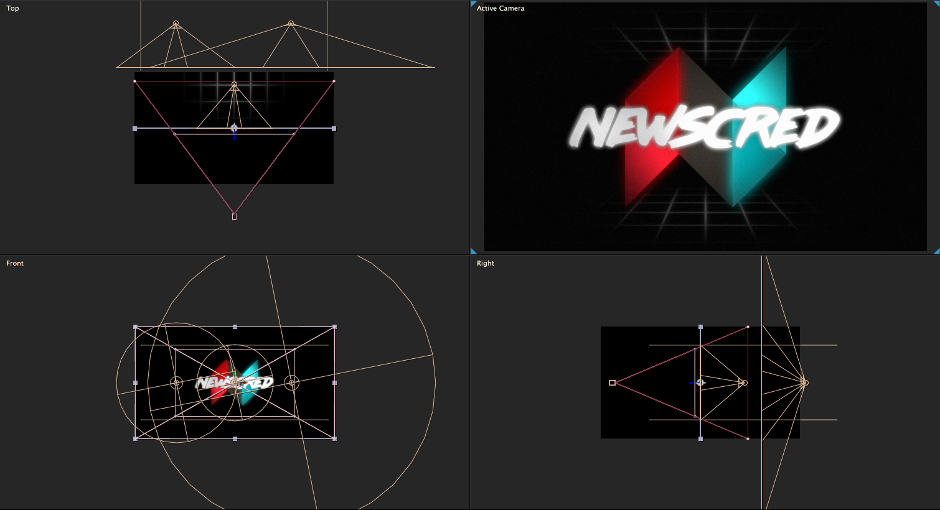Click the 'Front' view label
This screenshot has width=940, height=510.
coord(15,263)
